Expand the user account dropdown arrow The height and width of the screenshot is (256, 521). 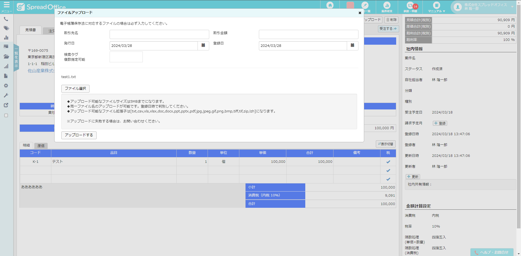[512, 7]
